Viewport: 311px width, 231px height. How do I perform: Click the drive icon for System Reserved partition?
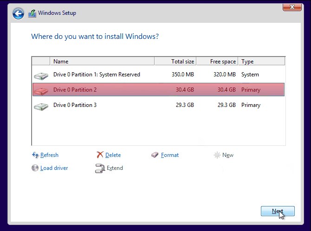click(x=41, y=76)
